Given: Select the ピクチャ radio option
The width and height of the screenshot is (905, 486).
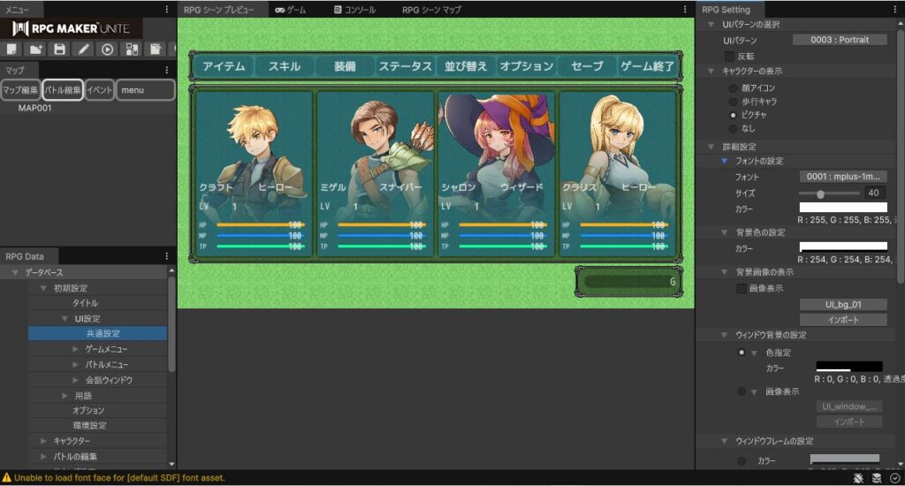Looking at the screenshot, I should 733,115.
